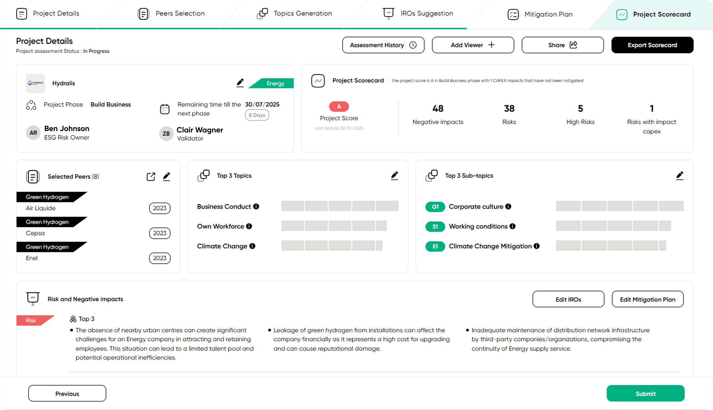The image size is (713, 410).
Task: Click the Edit IROs button
Action: pyautogui.click(x=568, y=299)
